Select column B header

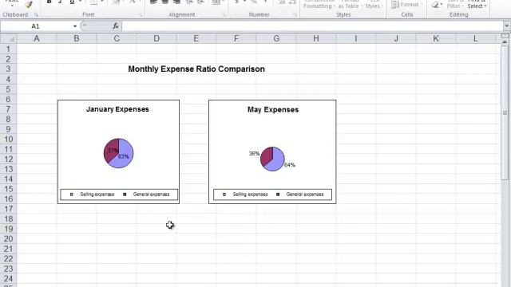[x=77, y=39]
